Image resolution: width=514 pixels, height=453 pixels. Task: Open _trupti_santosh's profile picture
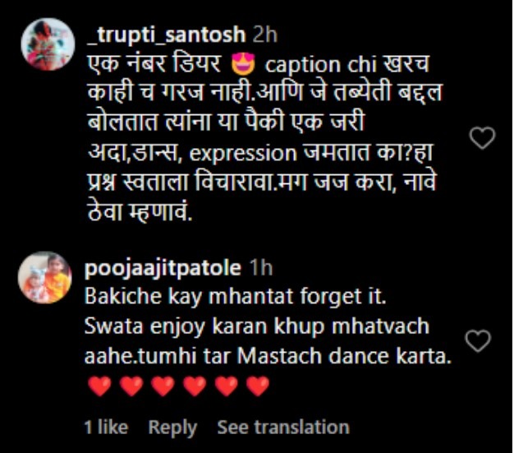(x=48, y=46)
